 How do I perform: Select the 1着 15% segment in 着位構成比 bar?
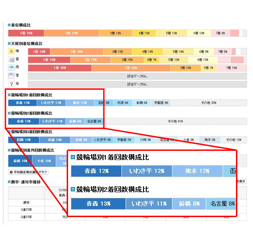point(26,33)
